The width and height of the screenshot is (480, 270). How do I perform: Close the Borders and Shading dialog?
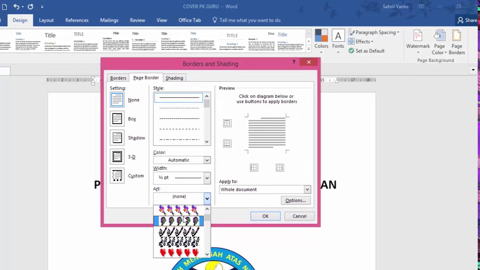click(309, 62)
